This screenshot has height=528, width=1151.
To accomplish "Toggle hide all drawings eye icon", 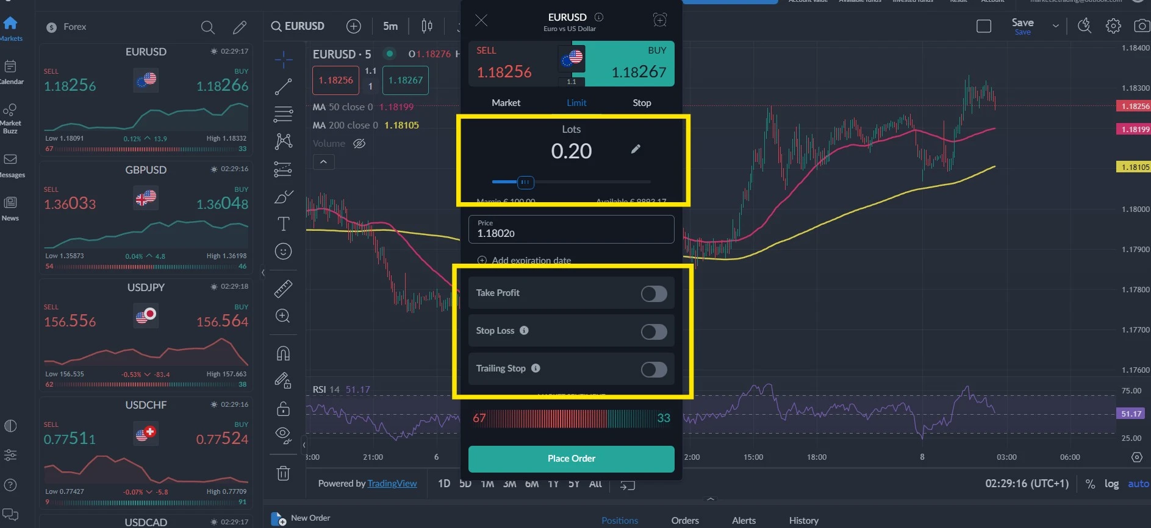I will [283, 435].
